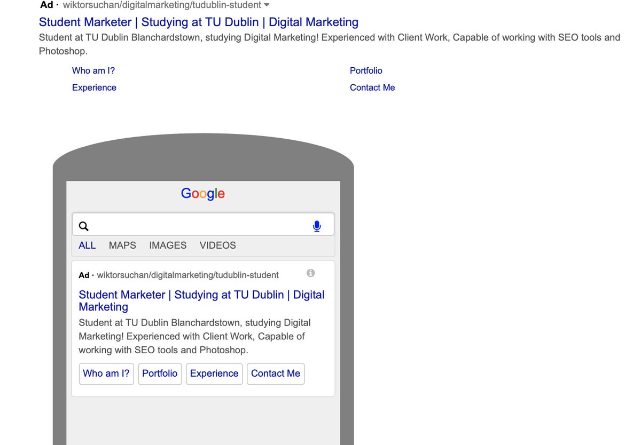Switch to the VIDEOS tab

217,245
